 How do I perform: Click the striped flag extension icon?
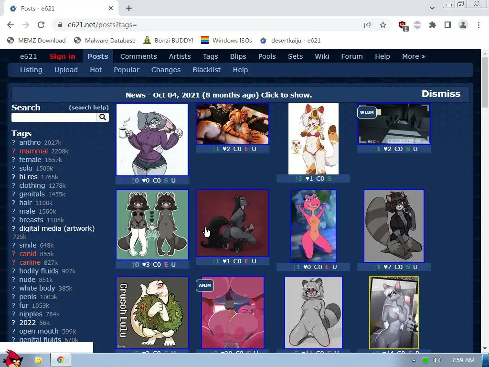417,25
